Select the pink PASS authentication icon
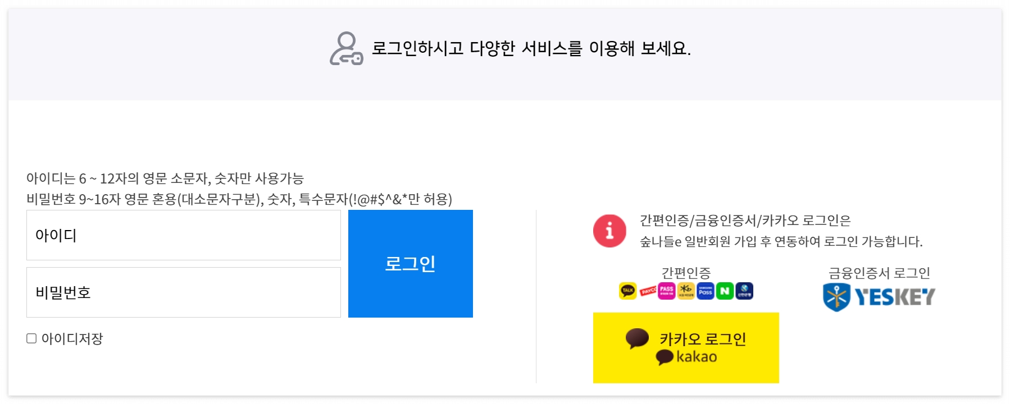The image size is (1010, 404). pos(667,291)
